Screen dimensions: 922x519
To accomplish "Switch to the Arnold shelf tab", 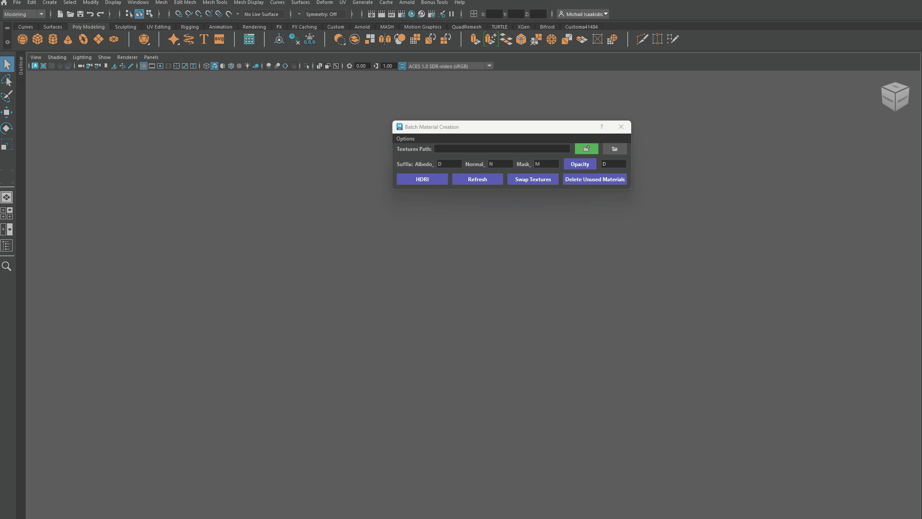I will [x=362, y=27].
